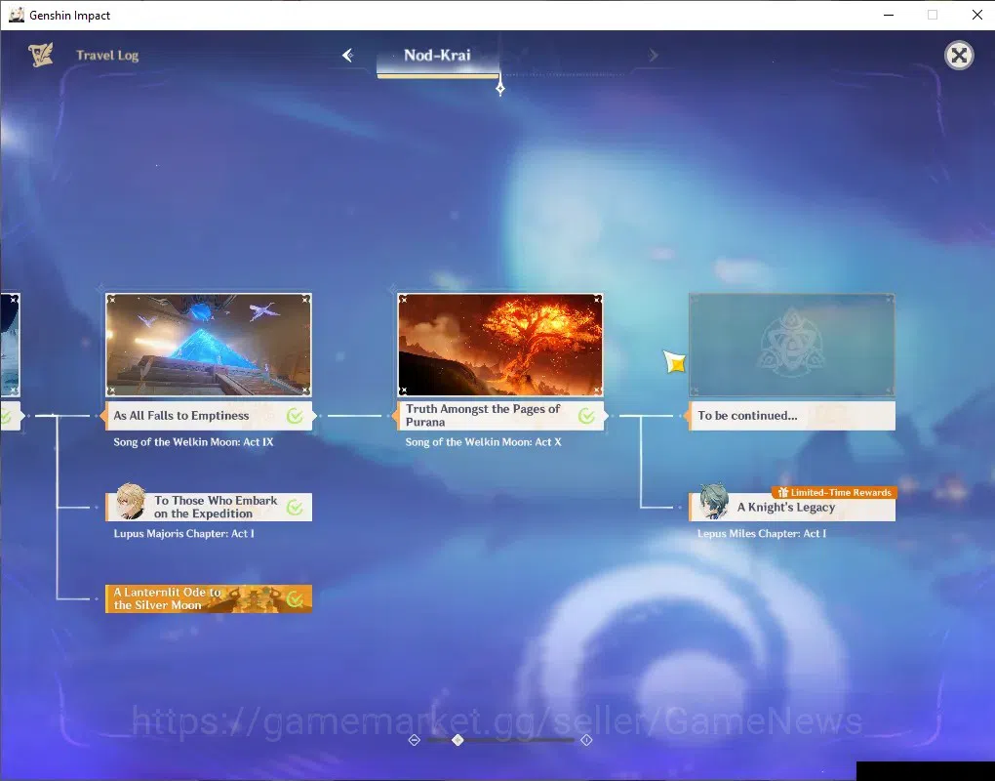Click the To be continued... label
This screenshot has height=781, width=995.
[747, 415]
